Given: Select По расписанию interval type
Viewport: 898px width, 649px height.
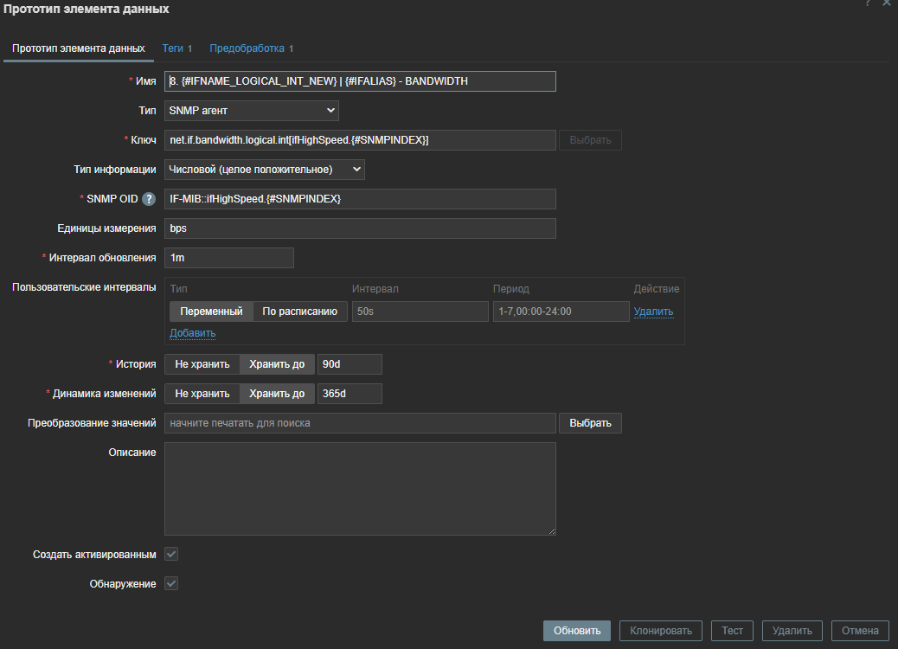Looking at the screenshot, I should point(299,312).
